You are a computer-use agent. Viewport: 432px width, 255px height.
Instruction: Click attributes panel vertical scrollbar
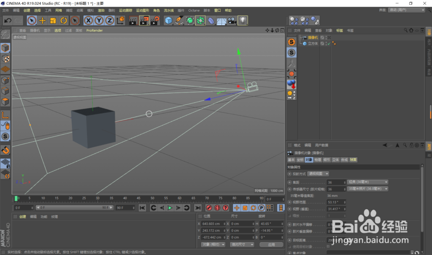click(x=422, y=198)
